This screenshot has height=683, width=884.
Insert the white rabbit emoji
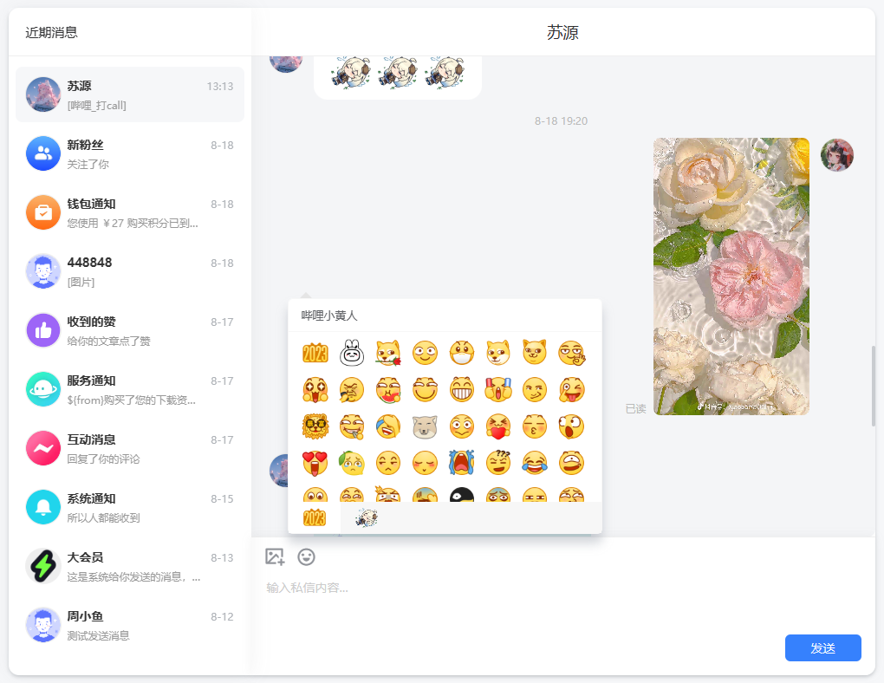352,353
